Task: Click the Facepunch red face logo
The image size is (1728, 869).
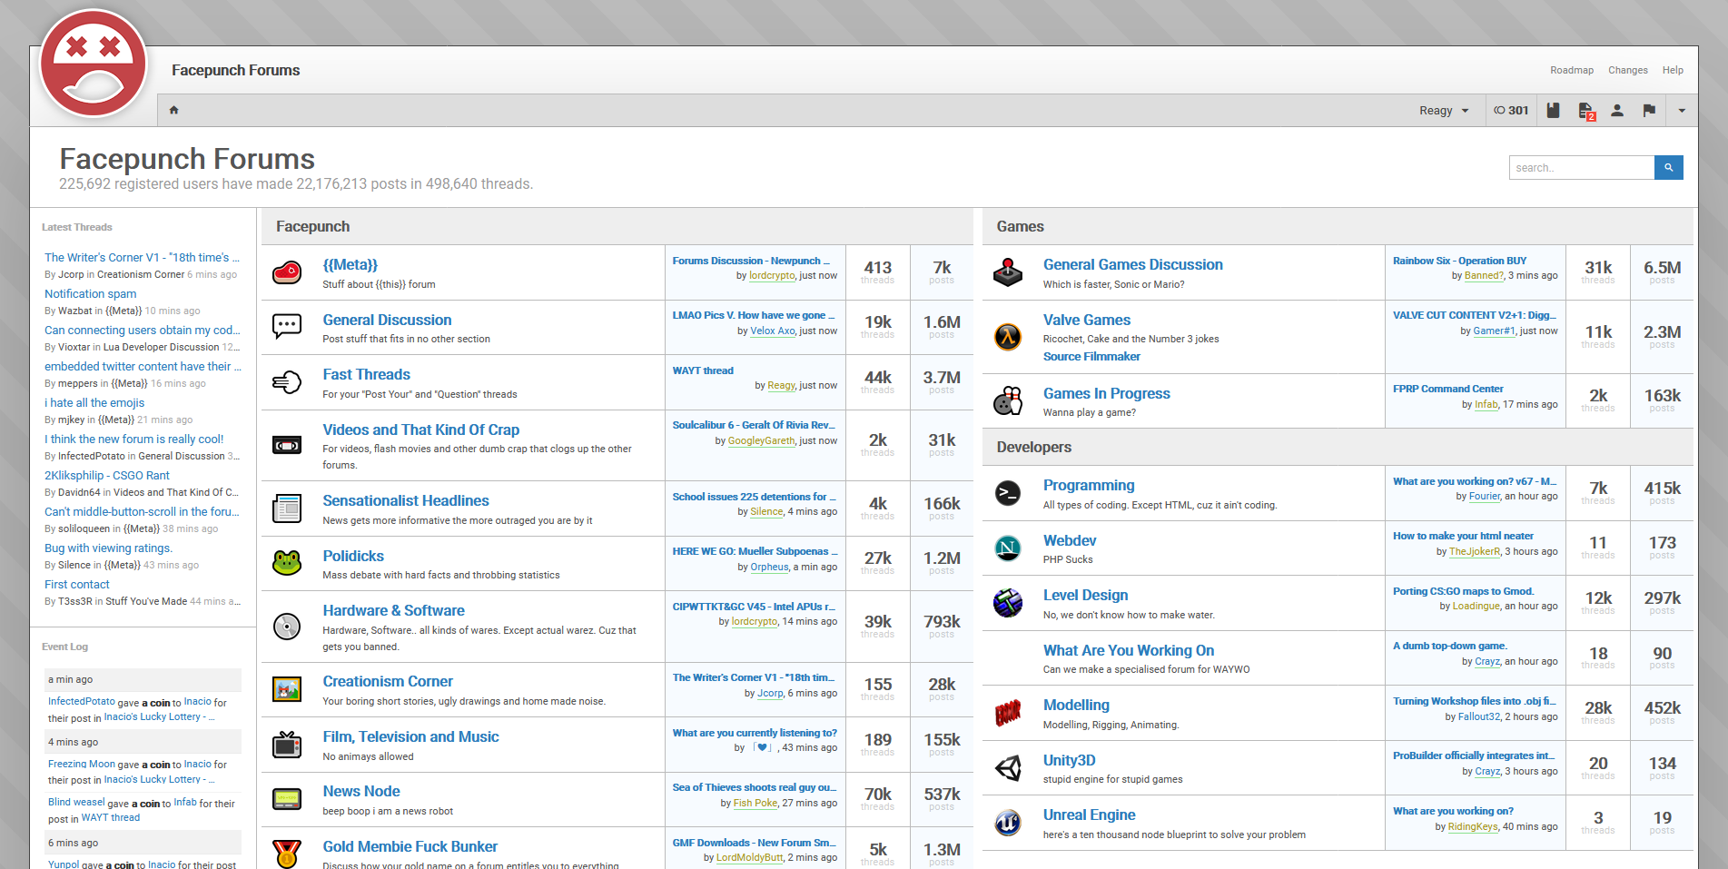Action: click(94, 64)
